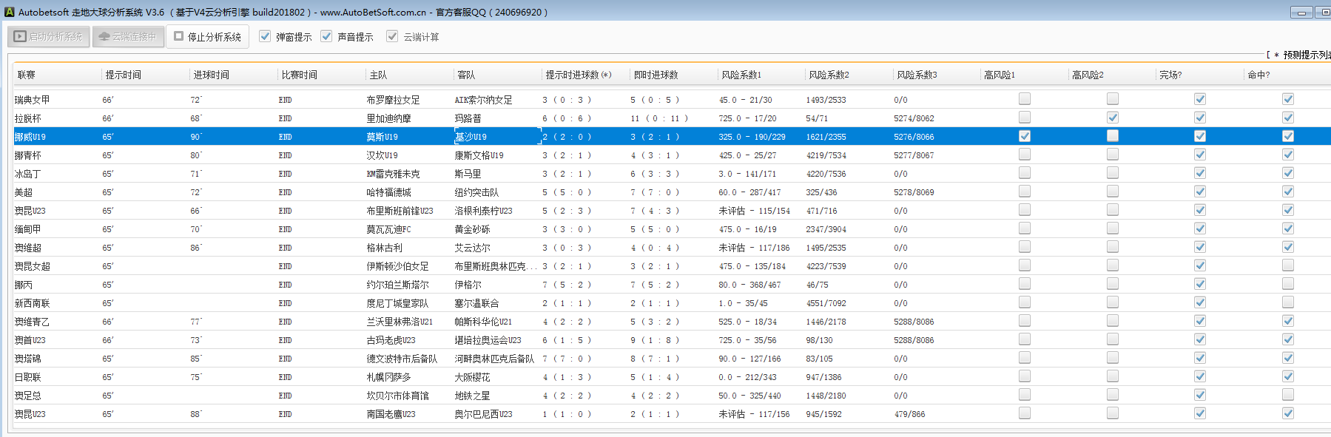This screenshot has height=437, width=1331.
Task: Click the 云端连接中 cloud button
Action: (128, 36)
